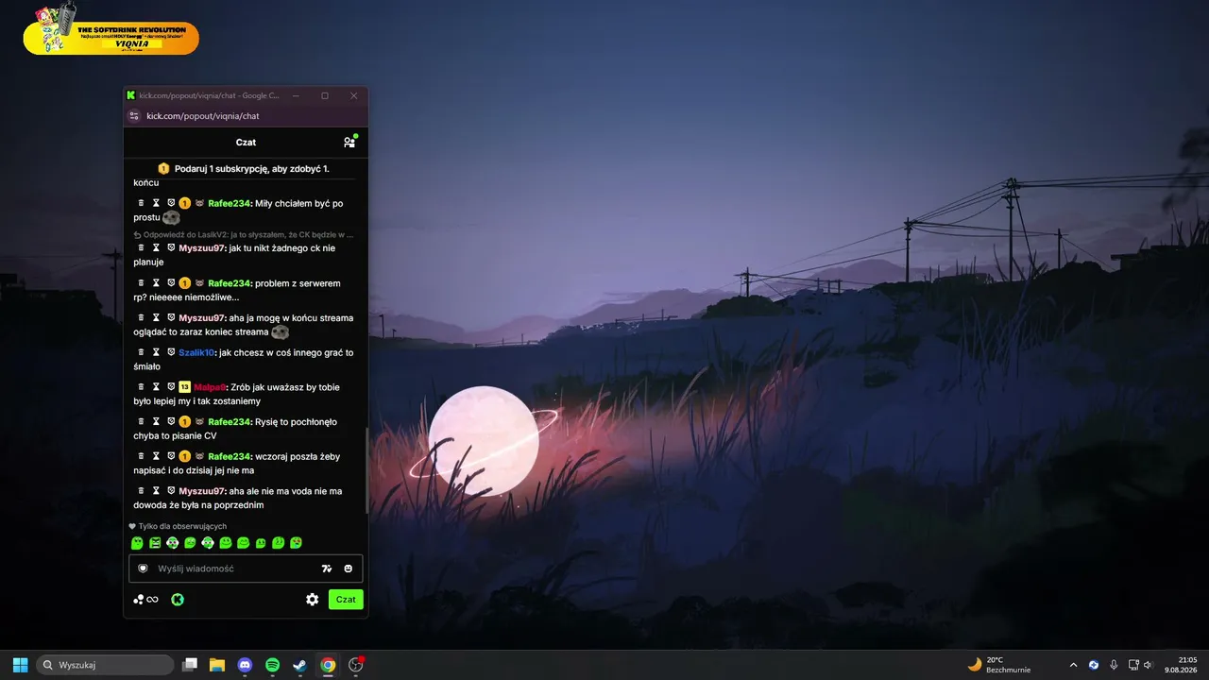Delete Rafee234's 'problem z serwerem' message
The height and width of the screenshot is (680, 1209).
click(x=141, y=282)
